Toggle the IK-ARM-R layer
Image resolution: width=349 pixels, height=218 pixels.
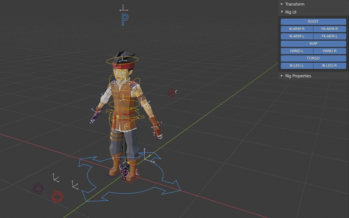[x=297, y=29]
